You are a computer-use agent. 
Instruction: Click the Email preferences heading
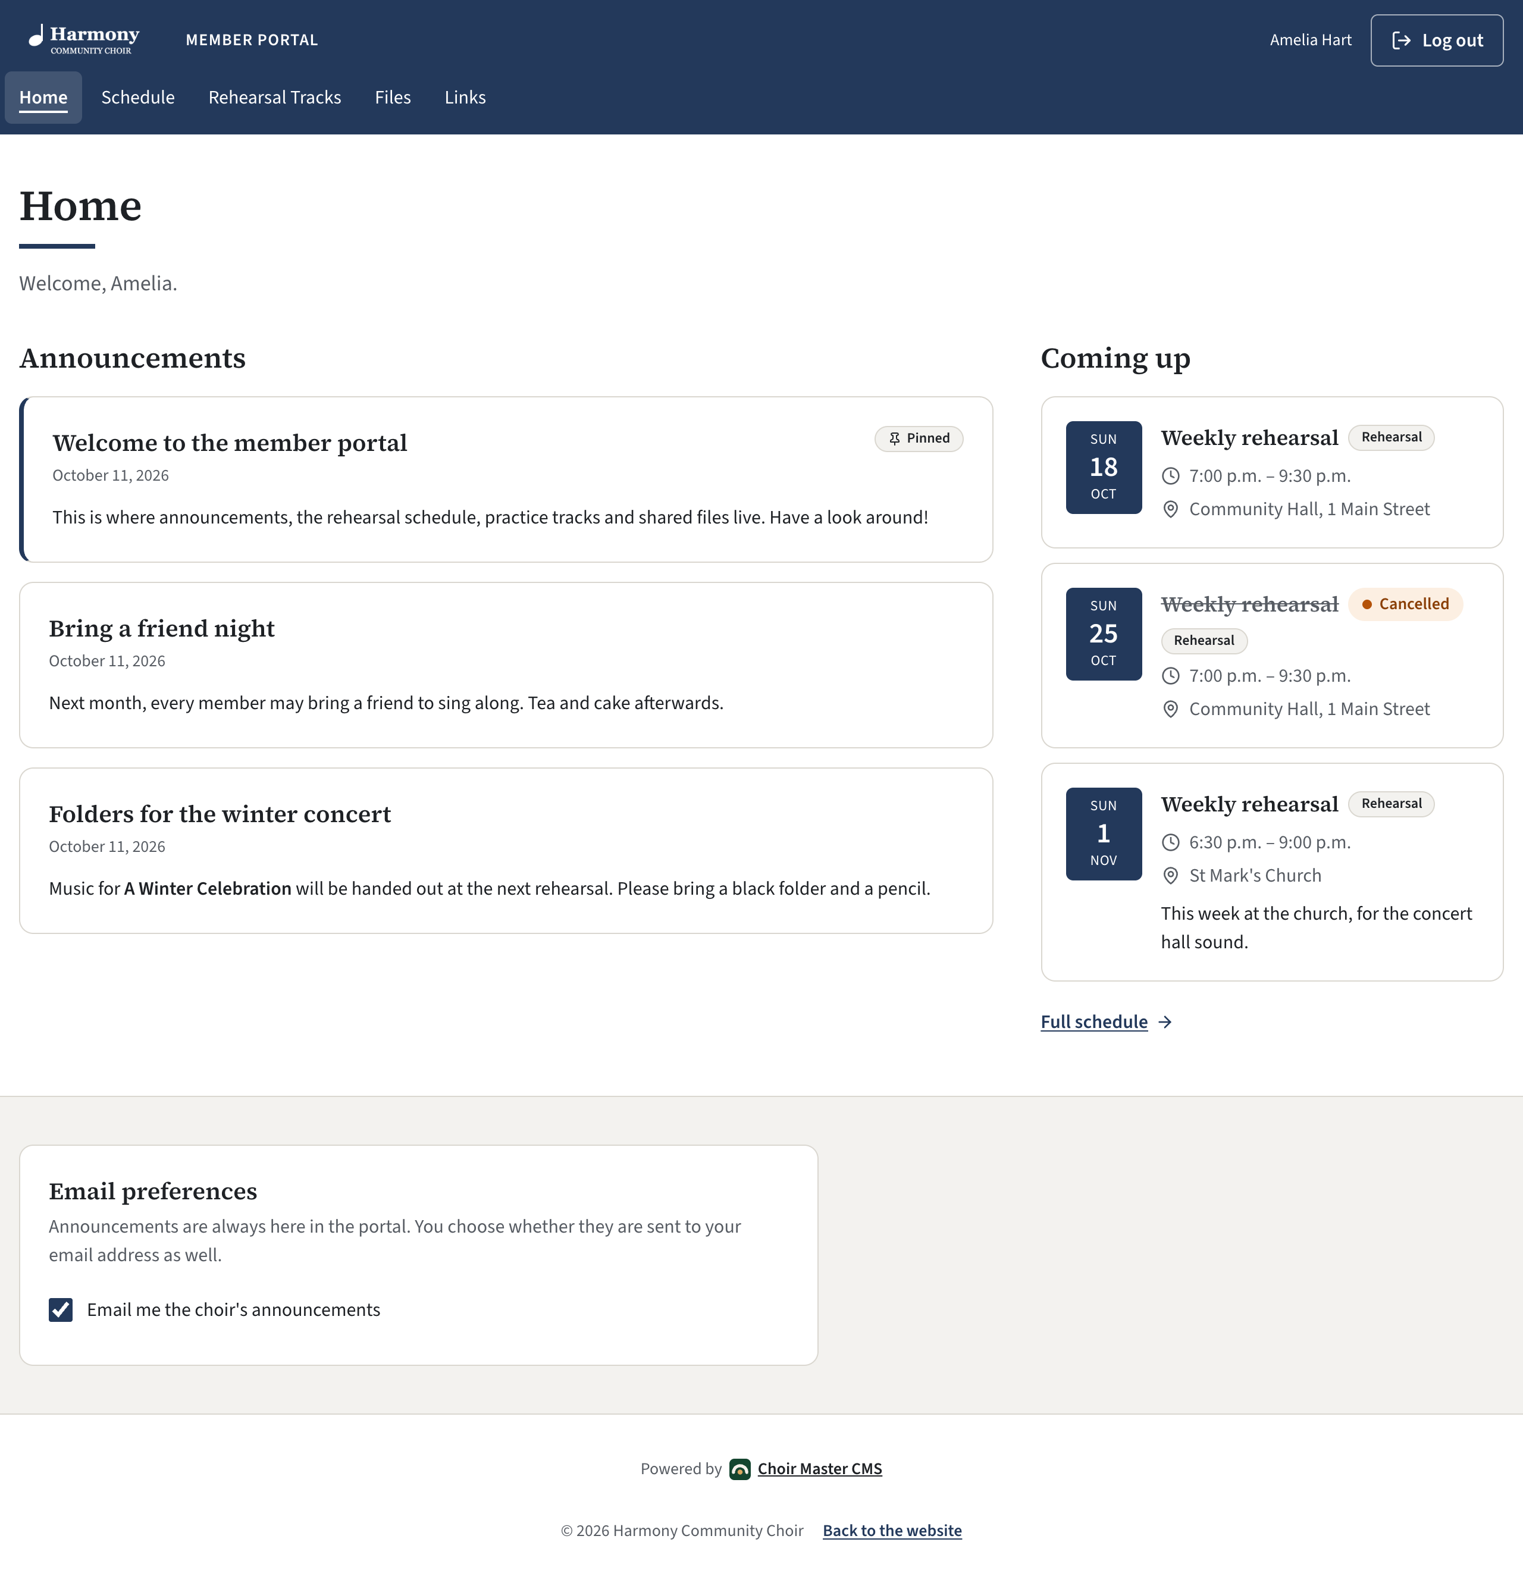tap(153, 1191)
